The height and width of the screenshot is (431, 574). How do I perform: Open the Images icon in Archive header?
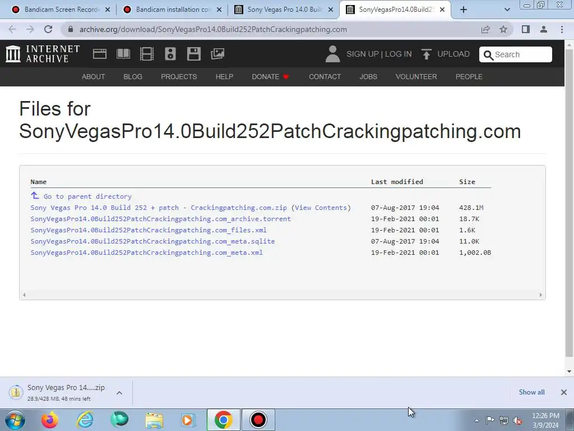click(x=217, y=54)
